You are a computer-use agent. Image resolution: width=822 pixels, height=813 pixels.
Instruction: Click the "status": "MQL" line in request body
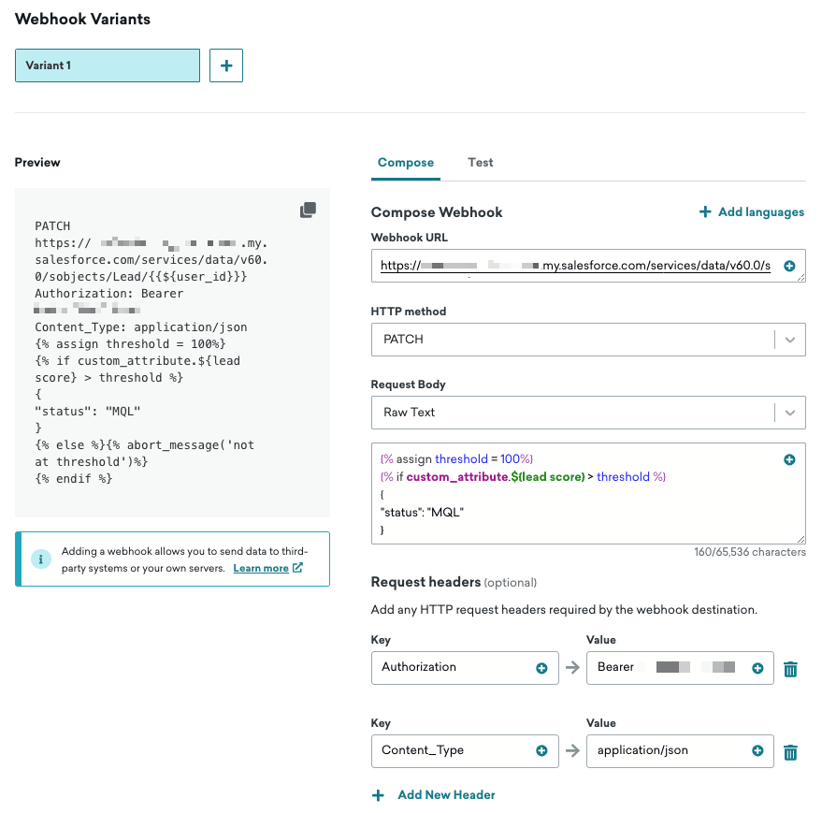(x=422, y=513)
